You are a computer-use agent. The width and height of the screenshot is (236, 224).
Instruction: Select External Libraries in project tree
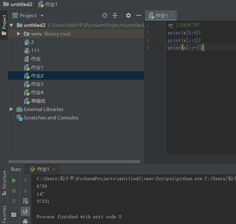[x=76, y=109]
